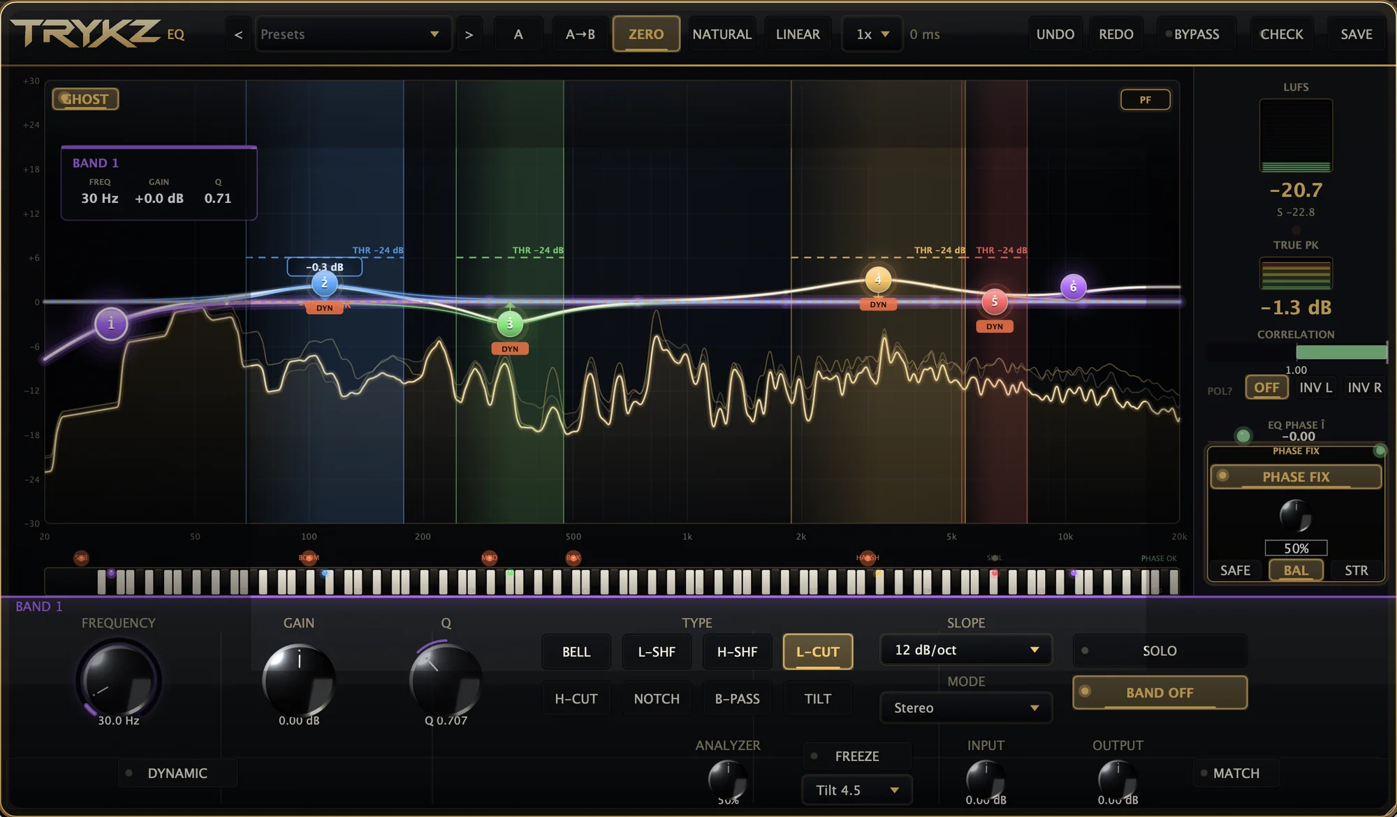Select the H-SHF filter type
This screenshot has width=1397, height=817.
(737, 652)
